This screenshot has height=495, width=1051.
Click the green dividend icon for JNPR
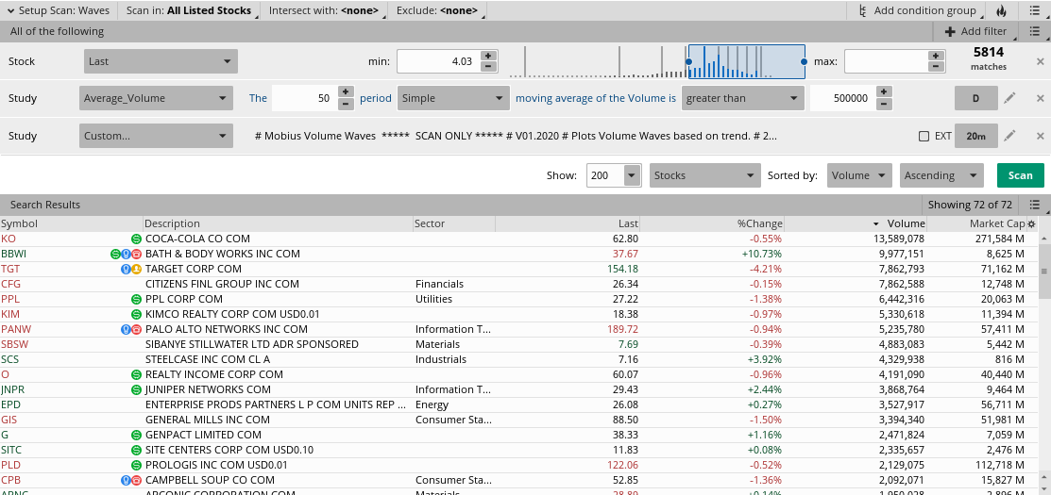coord(136,389)
